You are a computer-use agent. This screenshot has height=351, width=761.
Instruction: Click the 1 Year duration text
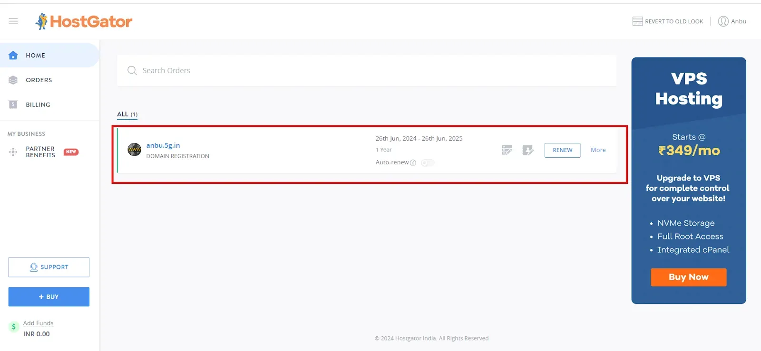tap(383, 150)
